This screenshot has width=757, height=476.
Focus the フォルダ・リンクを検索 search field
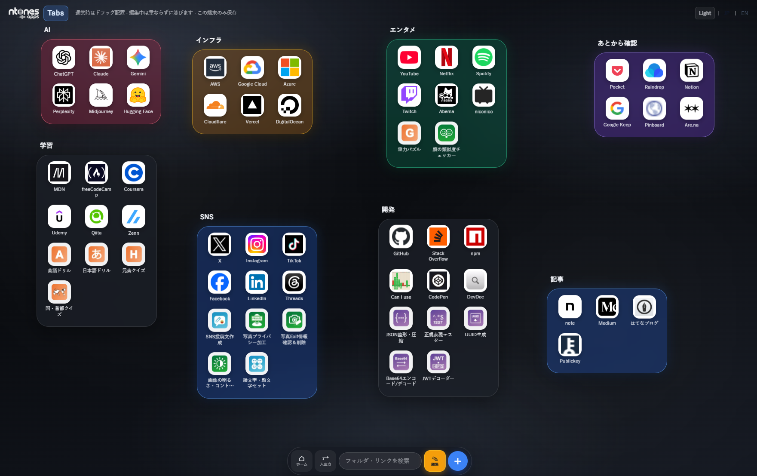click(380, 461)
